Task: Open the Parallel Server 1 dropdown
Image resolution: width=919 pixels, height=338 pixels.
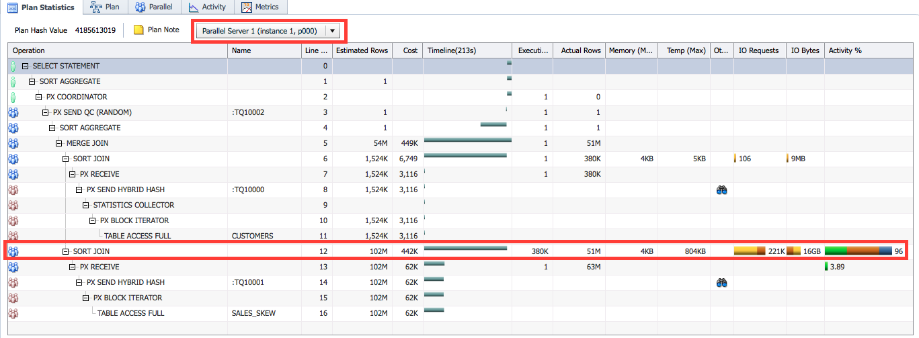Action: pos(333,31)
